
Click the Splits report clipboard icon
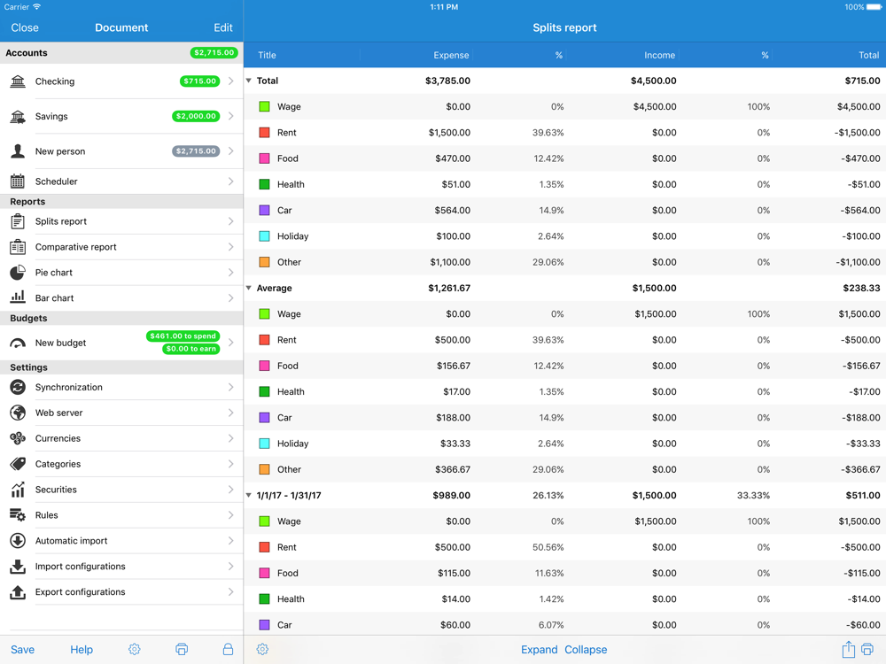18,221
